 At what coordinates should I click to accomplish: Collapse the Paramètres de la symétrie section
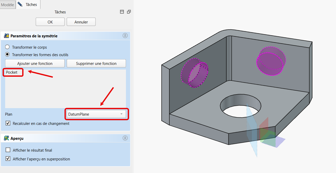pyautogui.click(x=125, y=36)
